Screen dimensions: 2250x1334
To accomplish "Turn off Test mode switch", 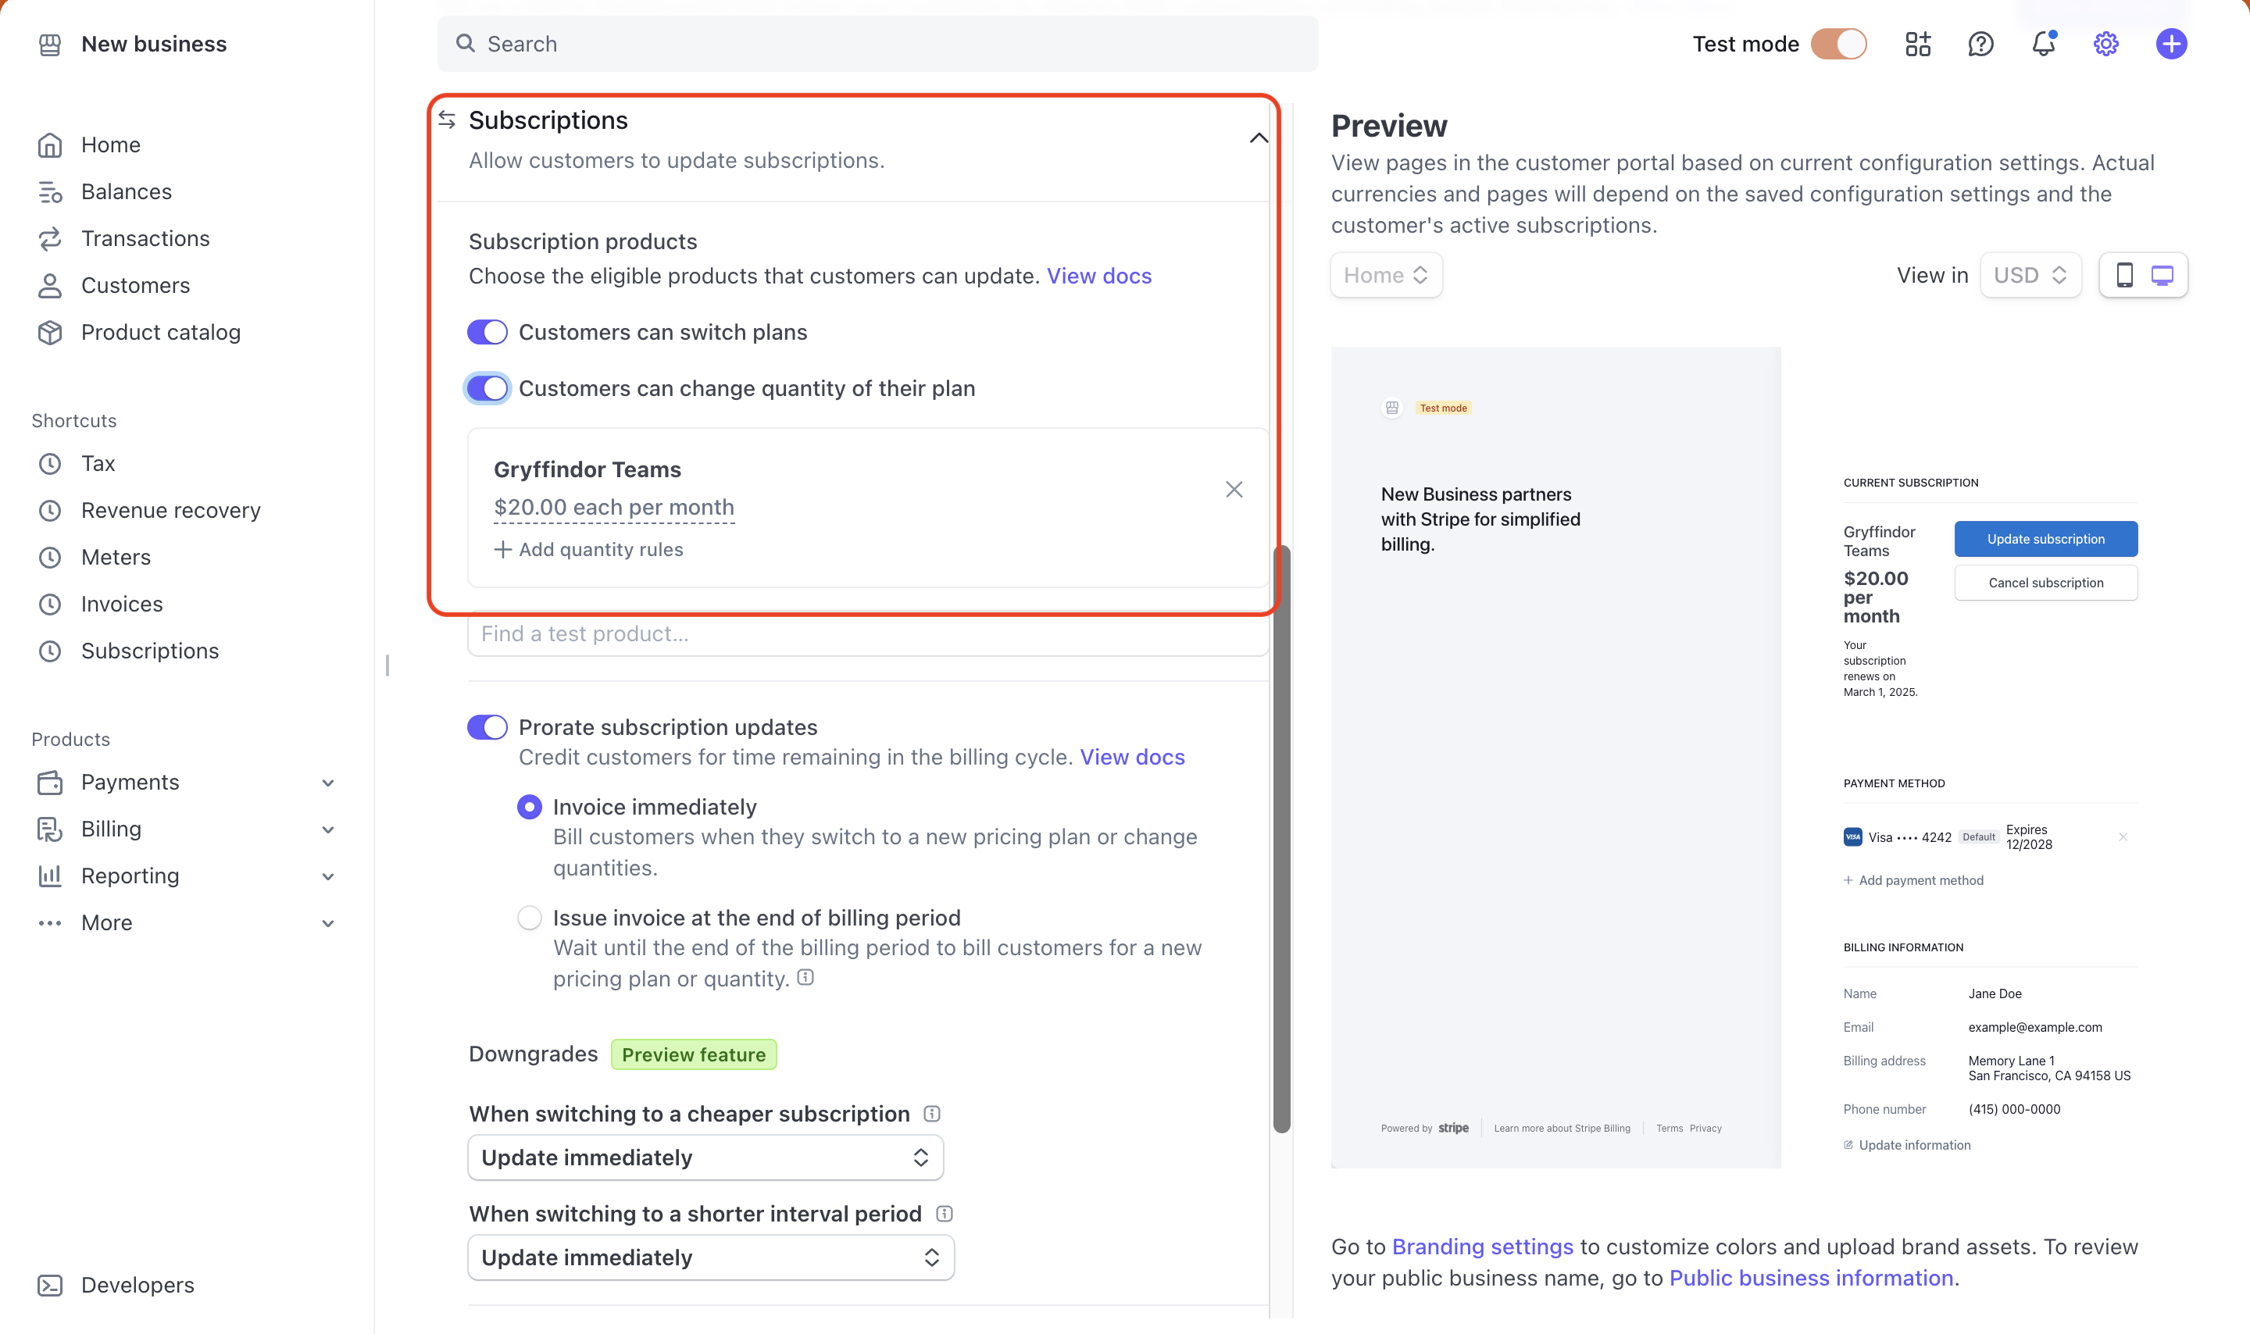I will [1838, 44].
